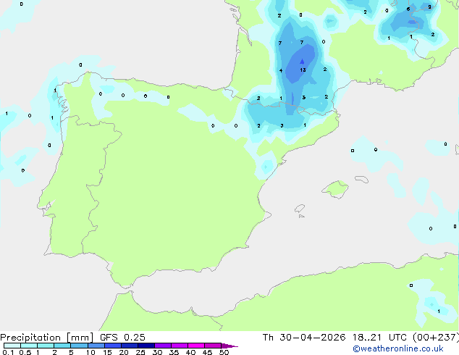Click the '(00+237)' forecast offset text

[x=436, y=338]
